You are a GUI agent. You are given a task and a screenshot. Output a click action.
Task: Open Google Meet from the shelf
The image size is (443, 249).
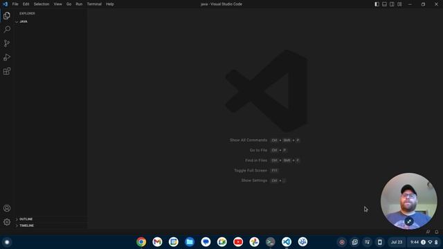(221, 242)
